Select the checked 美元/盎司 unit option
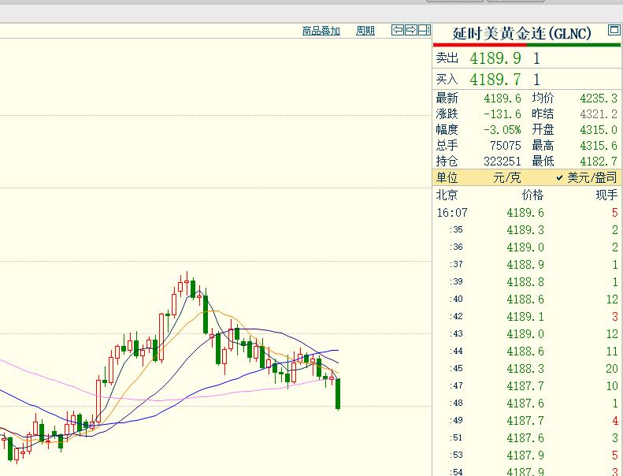This screenshot has width=623, height=476. 587,177
